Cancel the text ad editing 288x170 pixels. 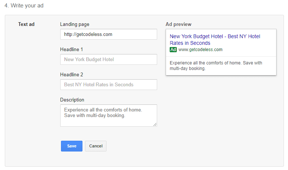tap(96, 146)
